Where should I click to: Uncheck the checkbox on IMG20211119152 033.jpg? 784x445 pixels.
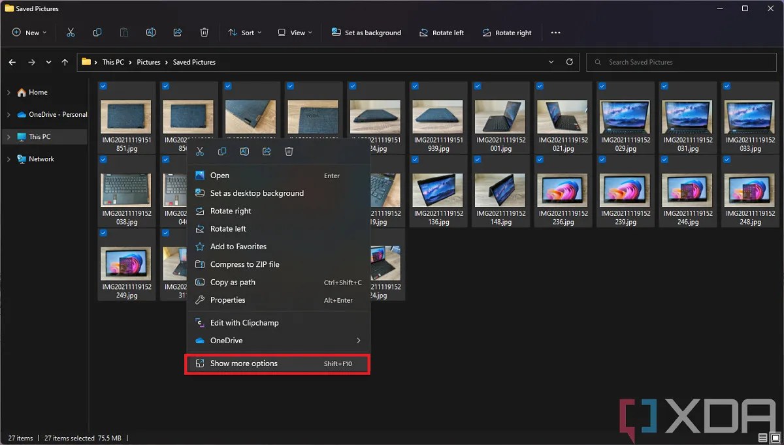(x=727, y=85)
